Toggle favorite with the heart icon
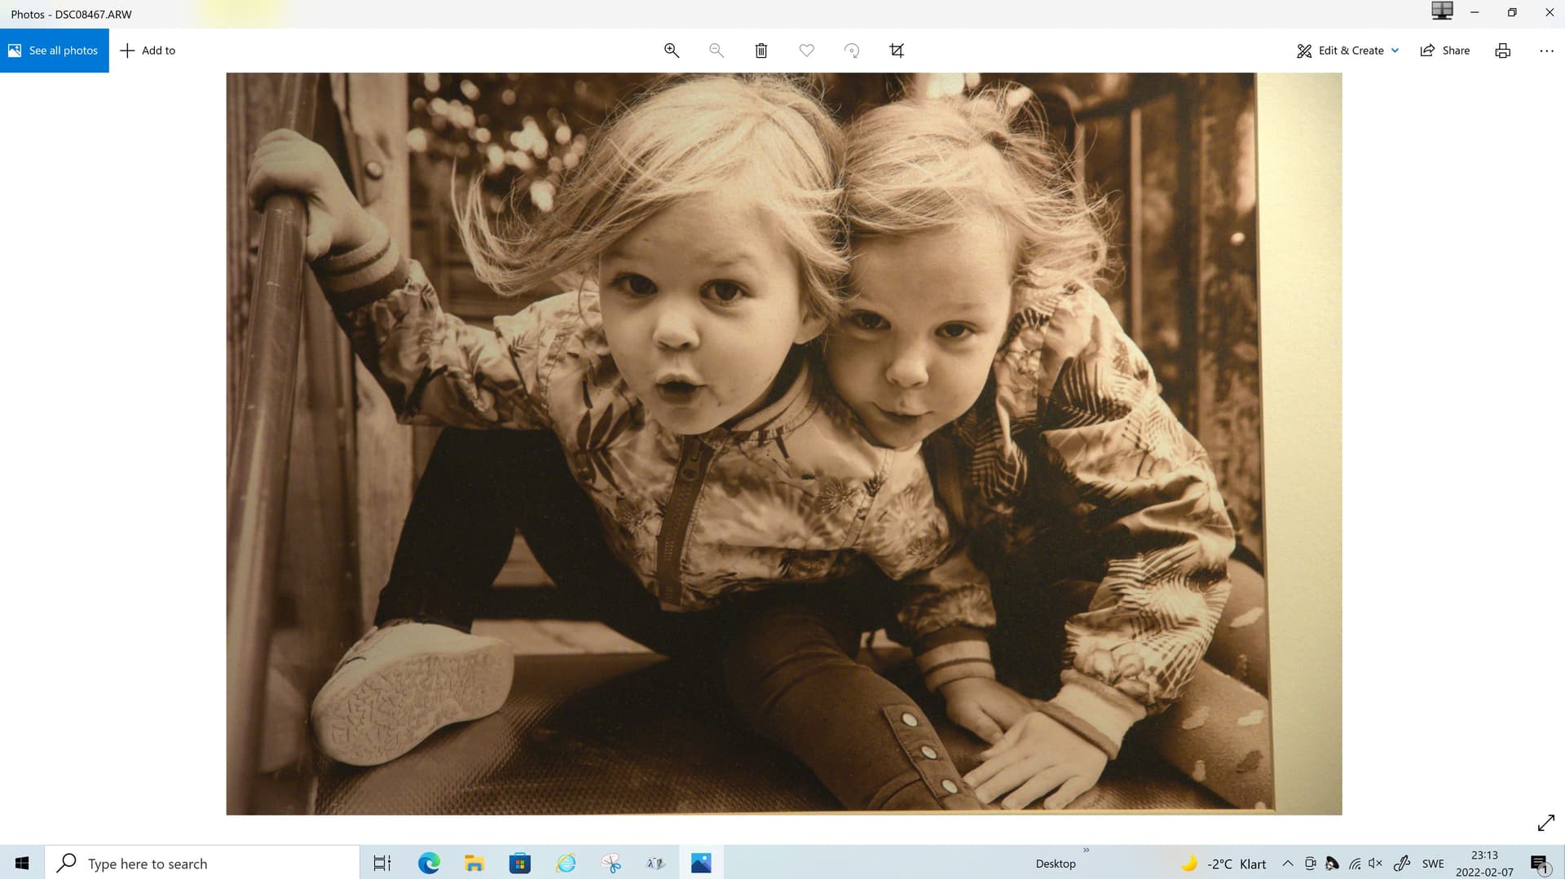The height and width of the screenshot is (879, 1565). point(806,51)
